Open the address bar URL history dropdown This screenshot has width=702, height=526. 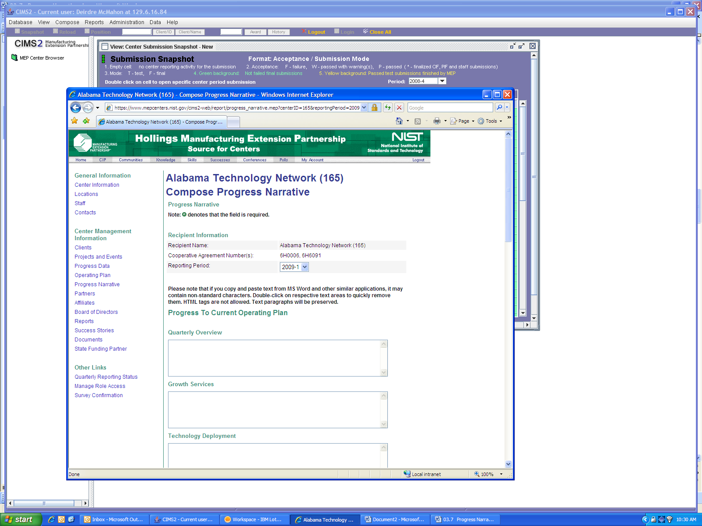364,107
